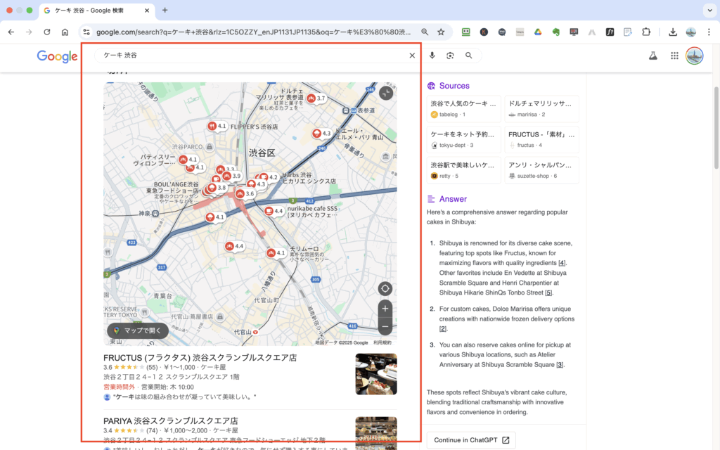Click the browser back arrow
The image size is (720, 450).
(x=11, y=32)
